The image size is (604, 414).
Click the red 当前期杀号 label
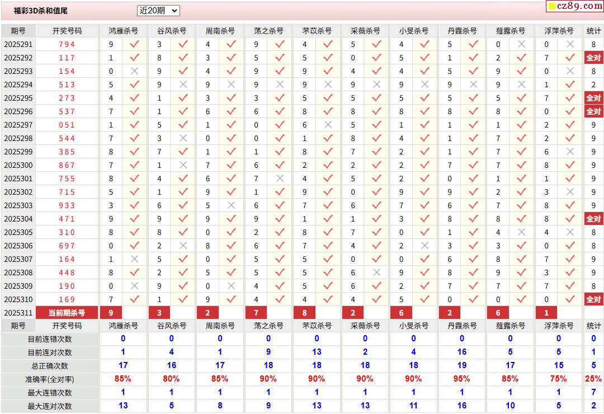point(67,313)
